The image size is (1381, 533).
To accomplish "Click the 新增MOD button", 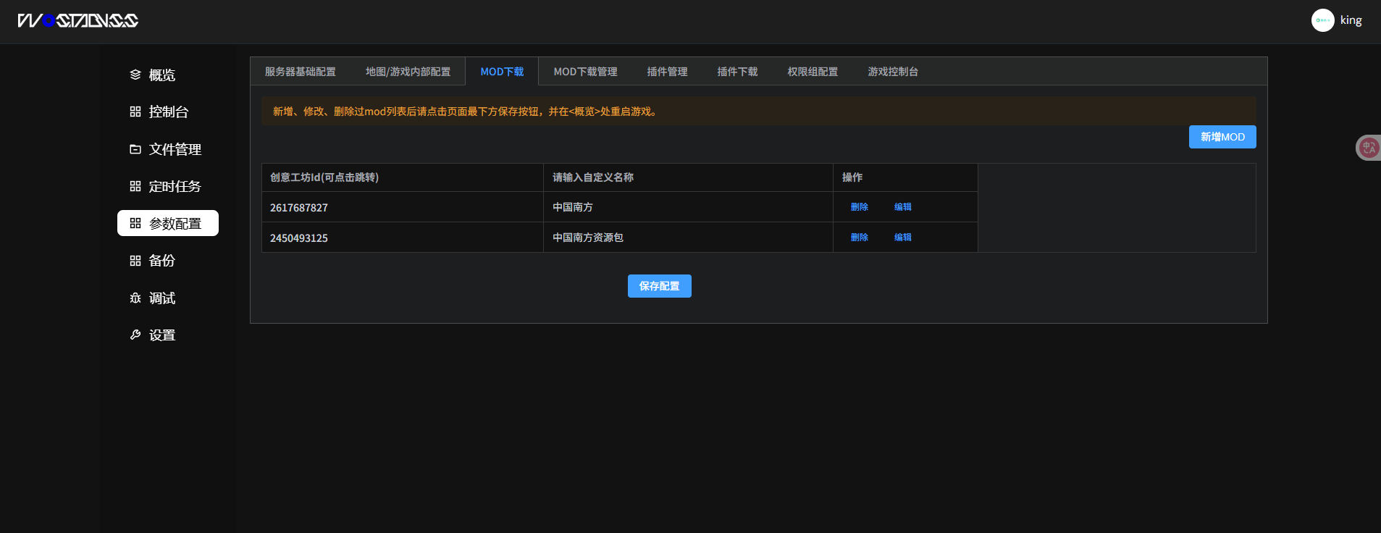I will (1222, 137).
